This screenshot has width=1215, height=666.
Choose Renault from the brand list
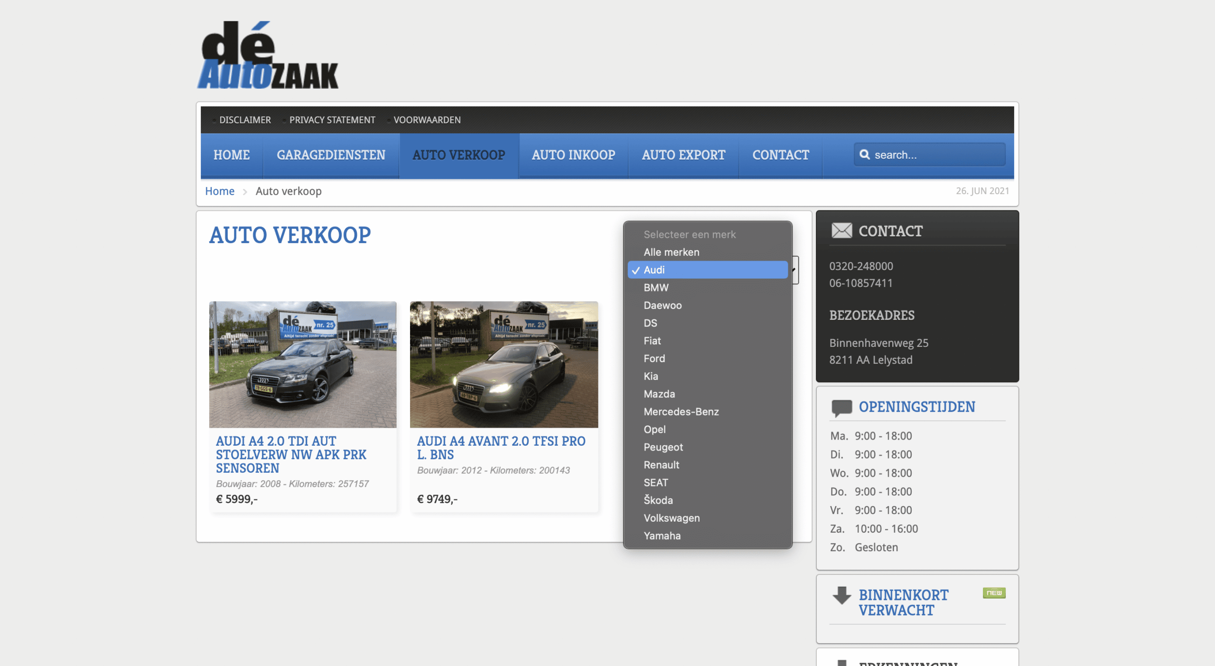708,465
